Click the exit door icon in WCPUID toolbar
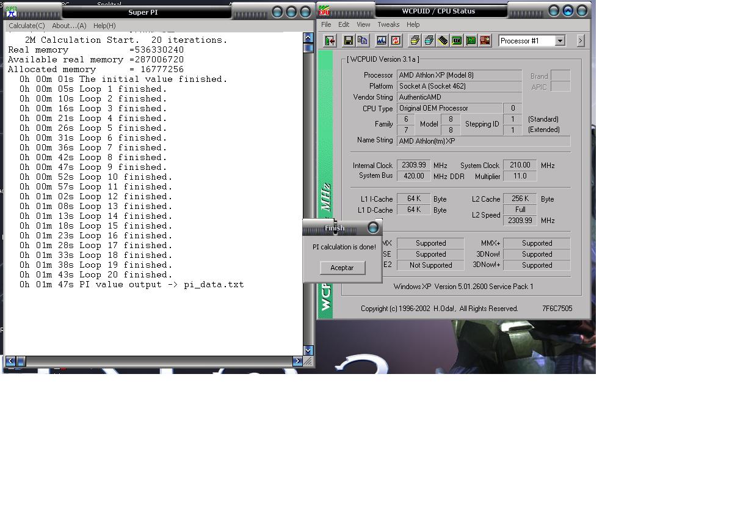This screenshot has height=528, width=743. click(x=330, y=41)
